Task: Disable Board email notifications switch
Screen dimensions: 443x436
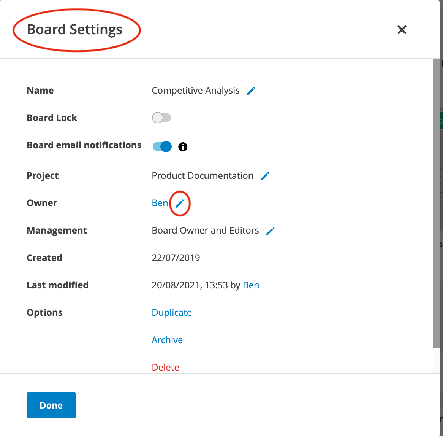Action: click(x=162, y=146)
